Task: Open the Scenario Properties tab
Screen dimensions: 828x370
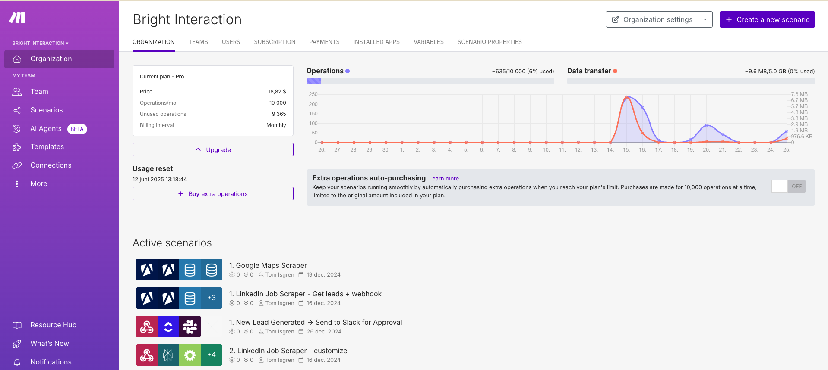Action: tap(490, 42)
